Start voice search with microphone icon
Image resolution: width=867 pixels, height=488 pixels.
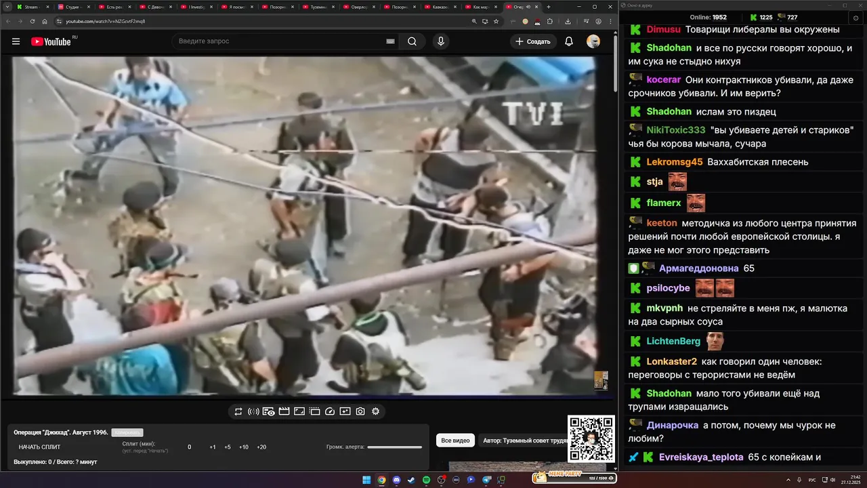[441, 41]
